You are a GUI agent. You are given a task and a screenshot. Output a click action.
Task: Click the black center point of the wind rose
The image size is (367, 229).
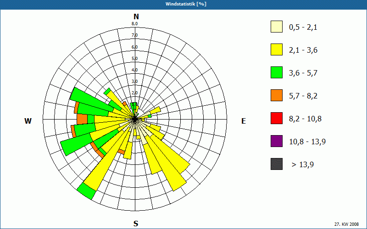tap(135, 120)
